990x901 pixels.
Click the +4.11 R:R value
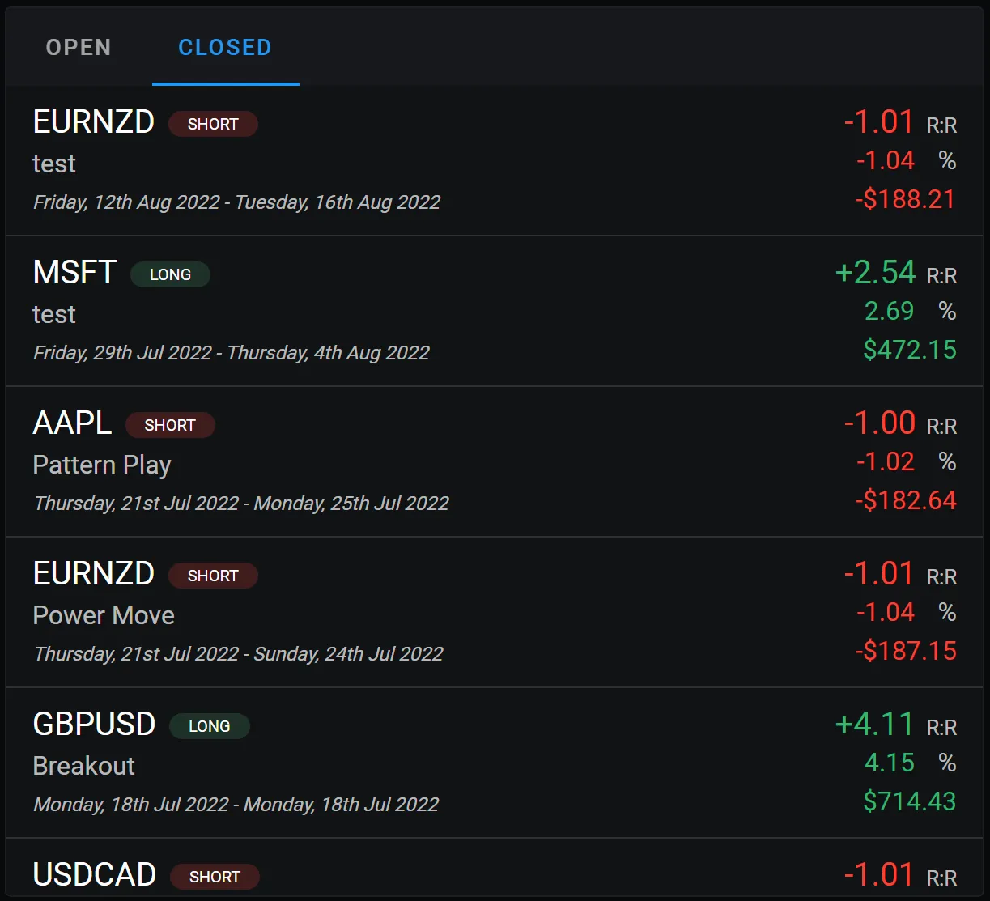[875, 725]
